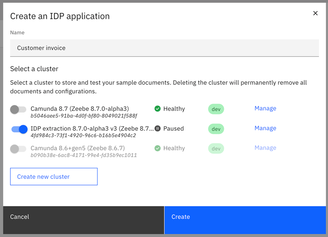This screenshot has width=328, height=237.
Task: Click the Name field containing Customer invoice
Action: pyautogui.click(x=164, y=48)
